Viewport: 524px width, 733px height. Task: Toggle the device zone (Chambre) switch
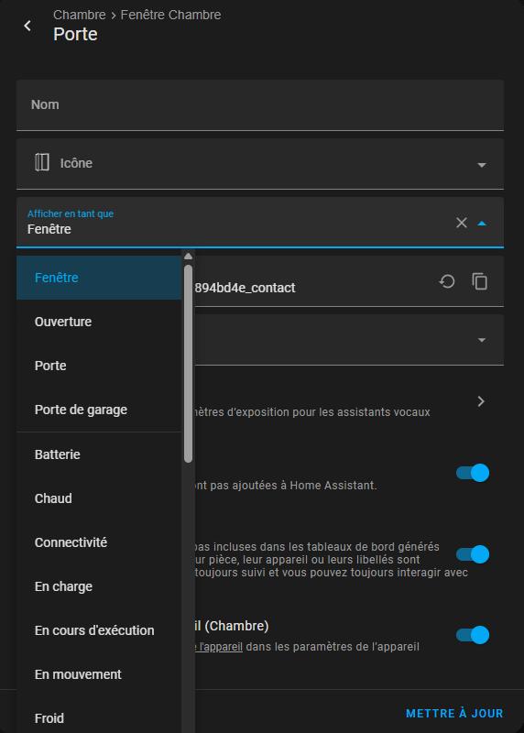[473, 635]
